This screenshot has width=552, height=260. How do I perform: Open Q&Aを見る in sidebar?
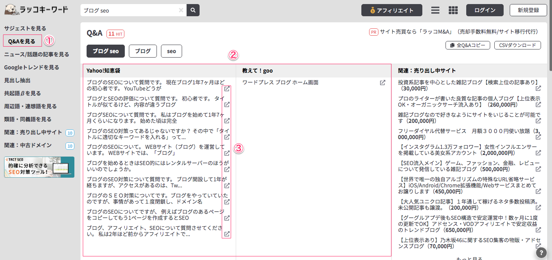22,41
